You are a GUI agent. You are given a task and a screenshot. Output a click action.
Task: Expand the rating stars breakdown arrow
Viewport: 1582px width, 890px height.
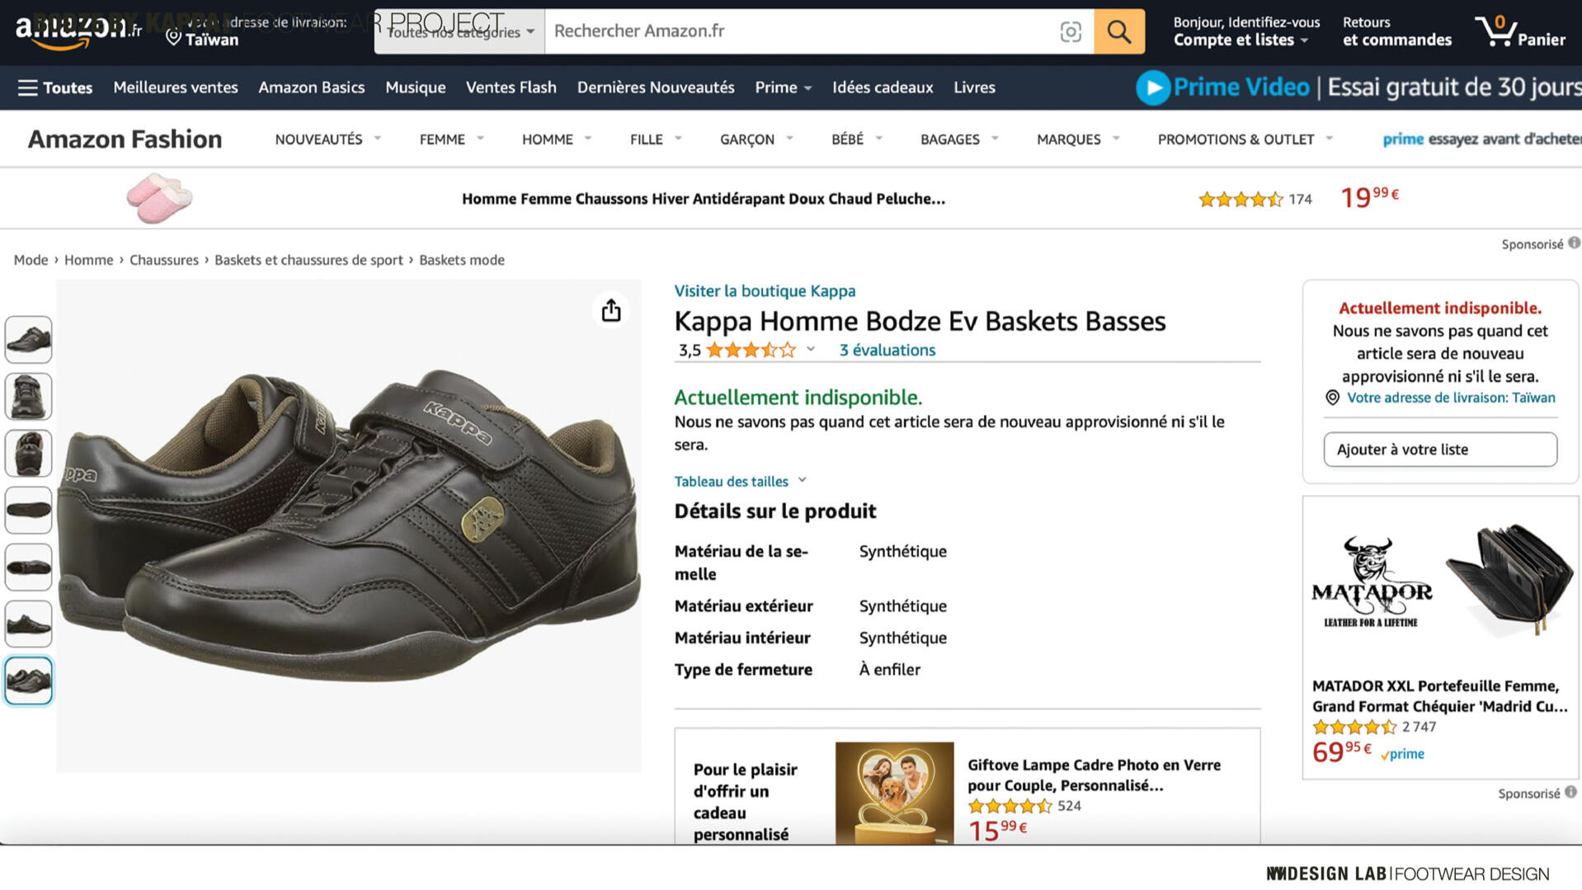[811, 349]
